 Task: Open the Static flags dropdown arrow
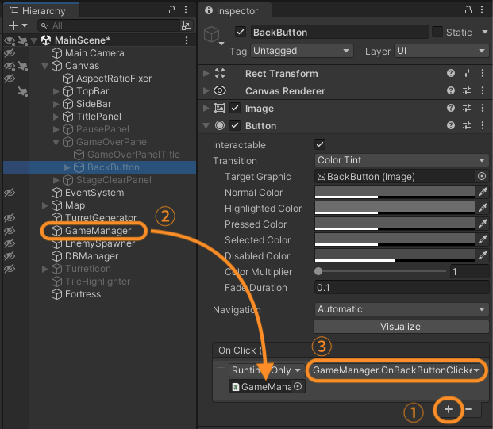(484, 32)
